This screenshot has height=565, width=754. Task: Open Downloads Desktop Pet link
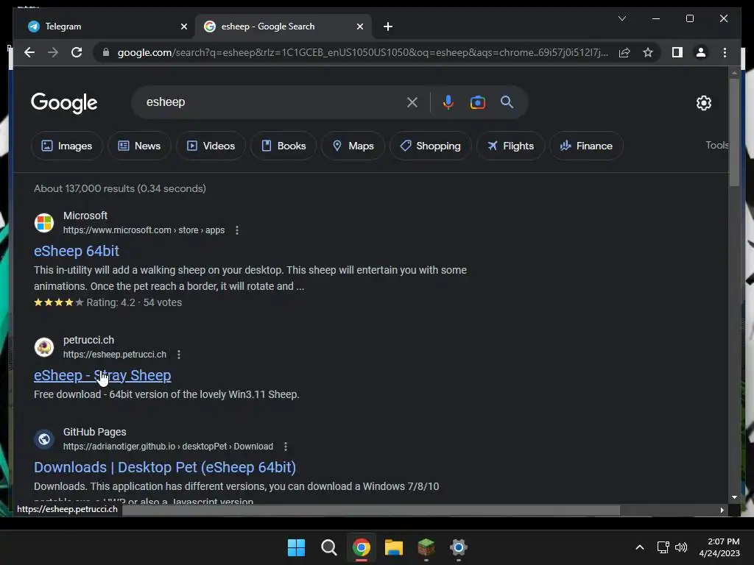pos(165,467)
